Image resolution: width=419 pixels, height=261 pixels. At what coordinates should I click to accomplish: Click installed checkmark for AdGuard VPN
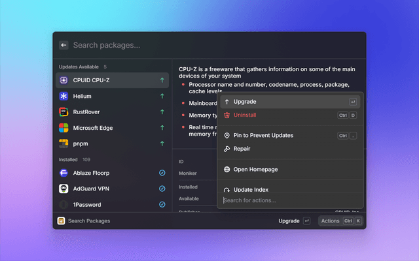click(162, 189)
